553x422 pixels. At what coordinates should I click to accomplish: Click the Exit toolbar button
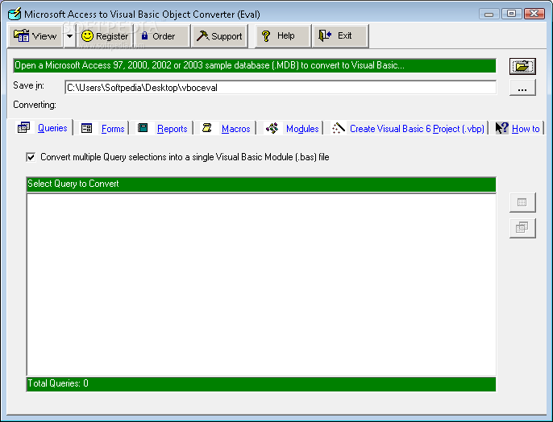point(340,36)
